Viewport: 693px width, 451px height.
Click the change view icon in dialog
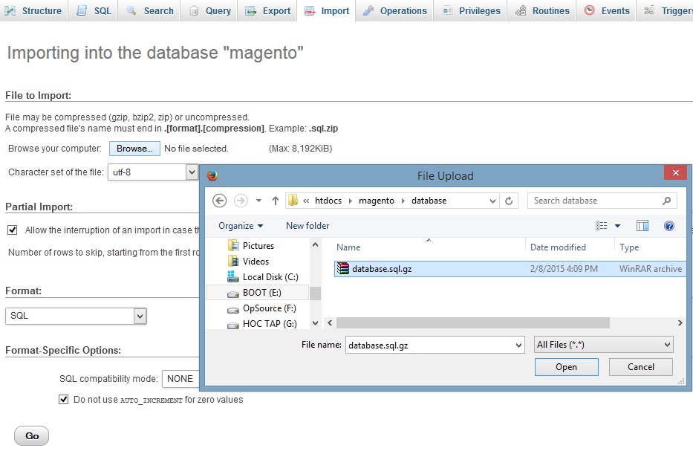point(602,226)
